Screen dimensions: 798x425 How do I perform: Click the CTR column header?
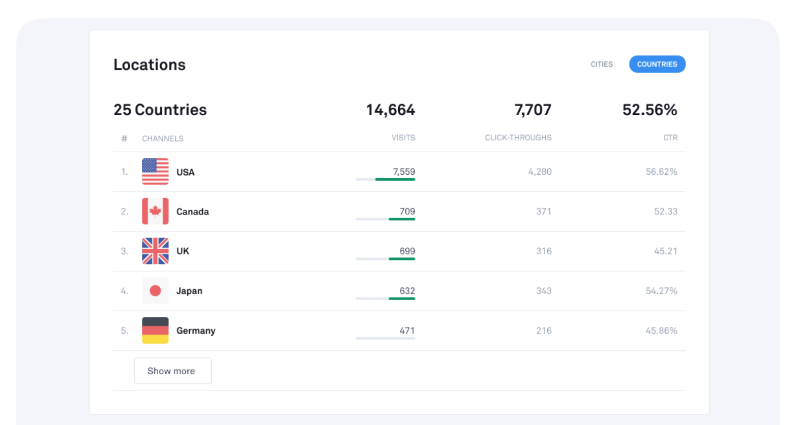click(x=670, y=138)
